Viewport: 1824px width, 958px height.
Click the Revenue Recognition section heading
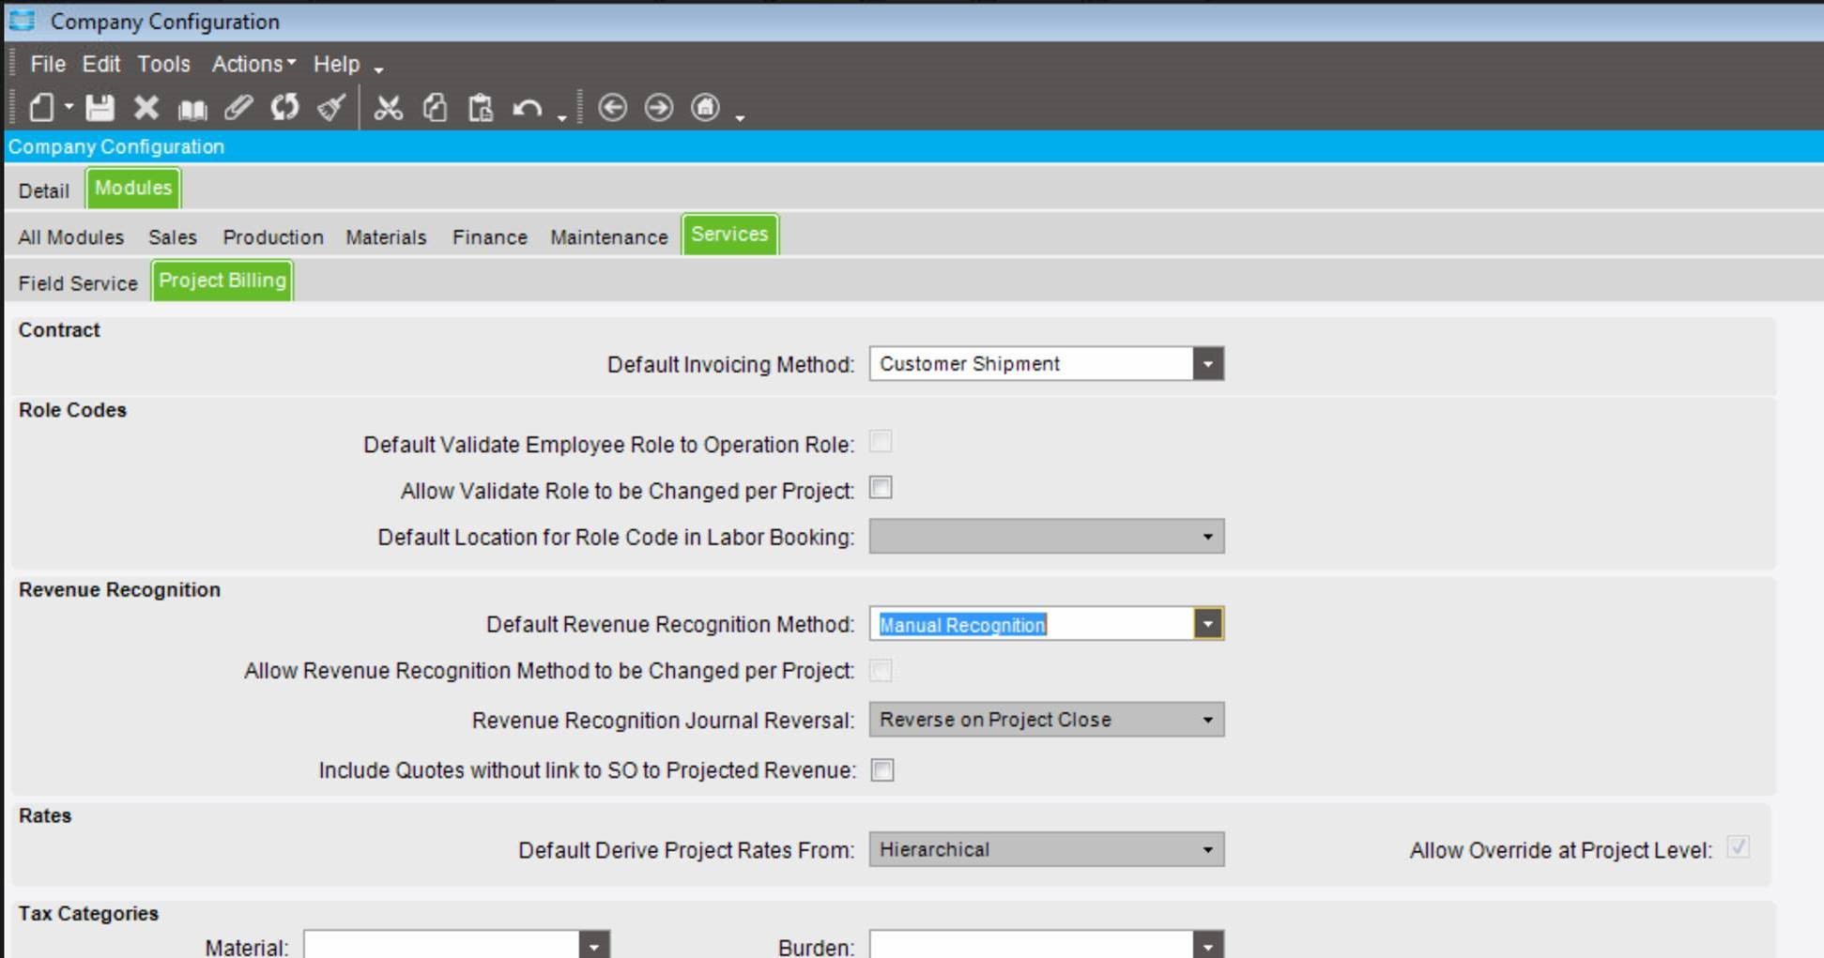[x=119, y=589]
